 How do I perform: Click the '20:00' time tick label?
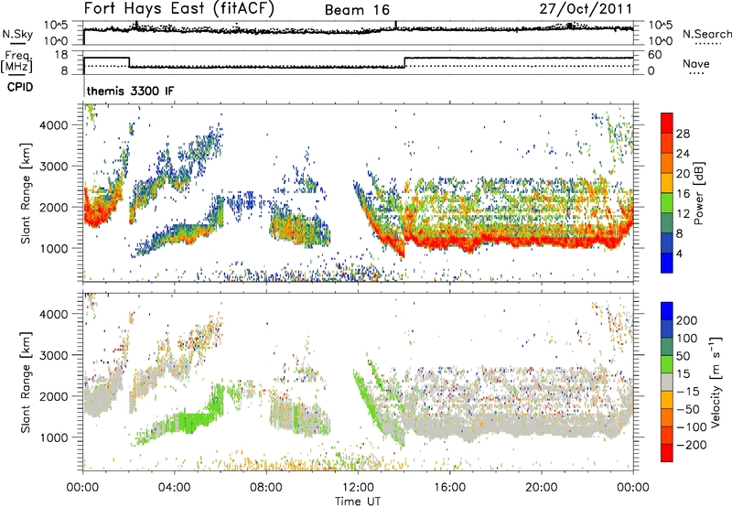point(541,488)
